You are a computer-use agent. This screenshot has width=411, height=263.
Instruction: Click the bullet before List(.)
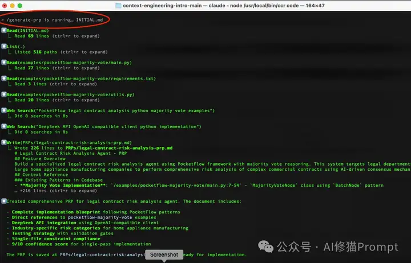(x=4, y=46)
